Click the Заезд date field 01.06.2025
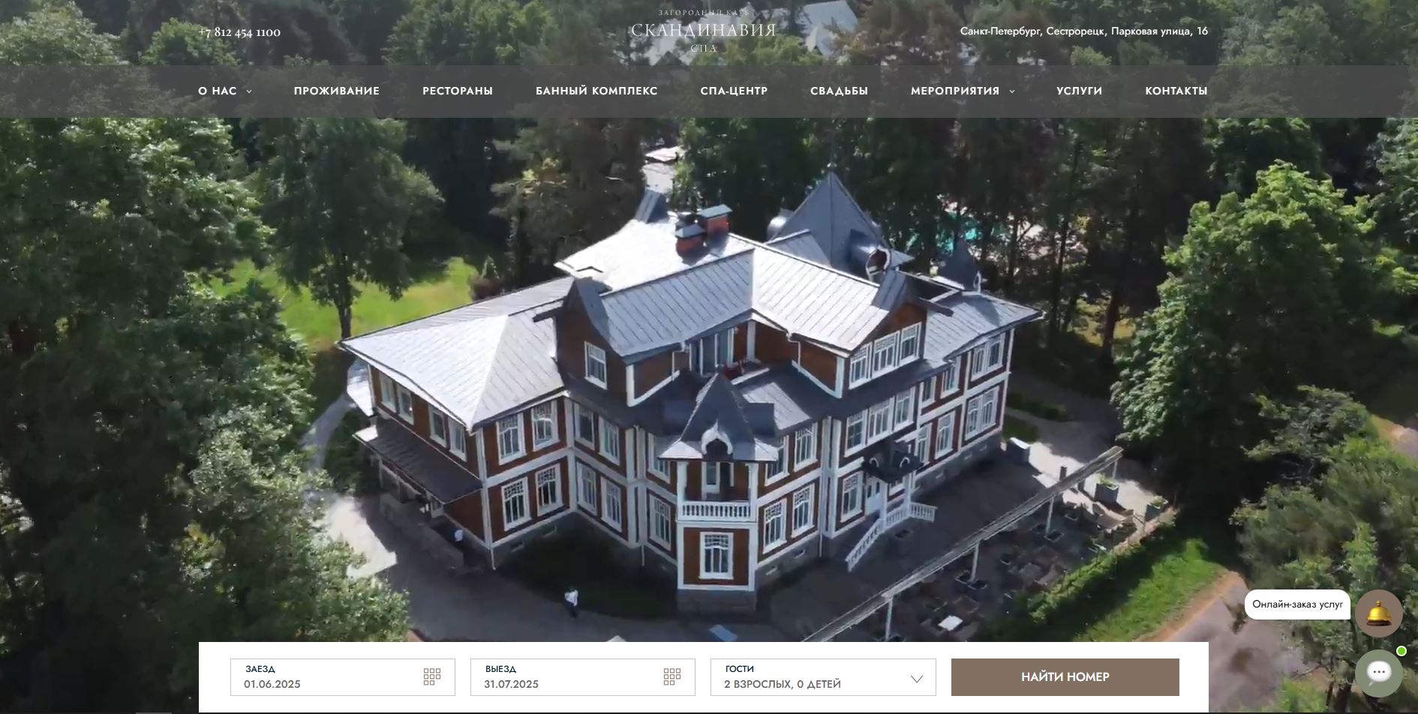This screenshot has height=714, width=1418. point(343,677)
